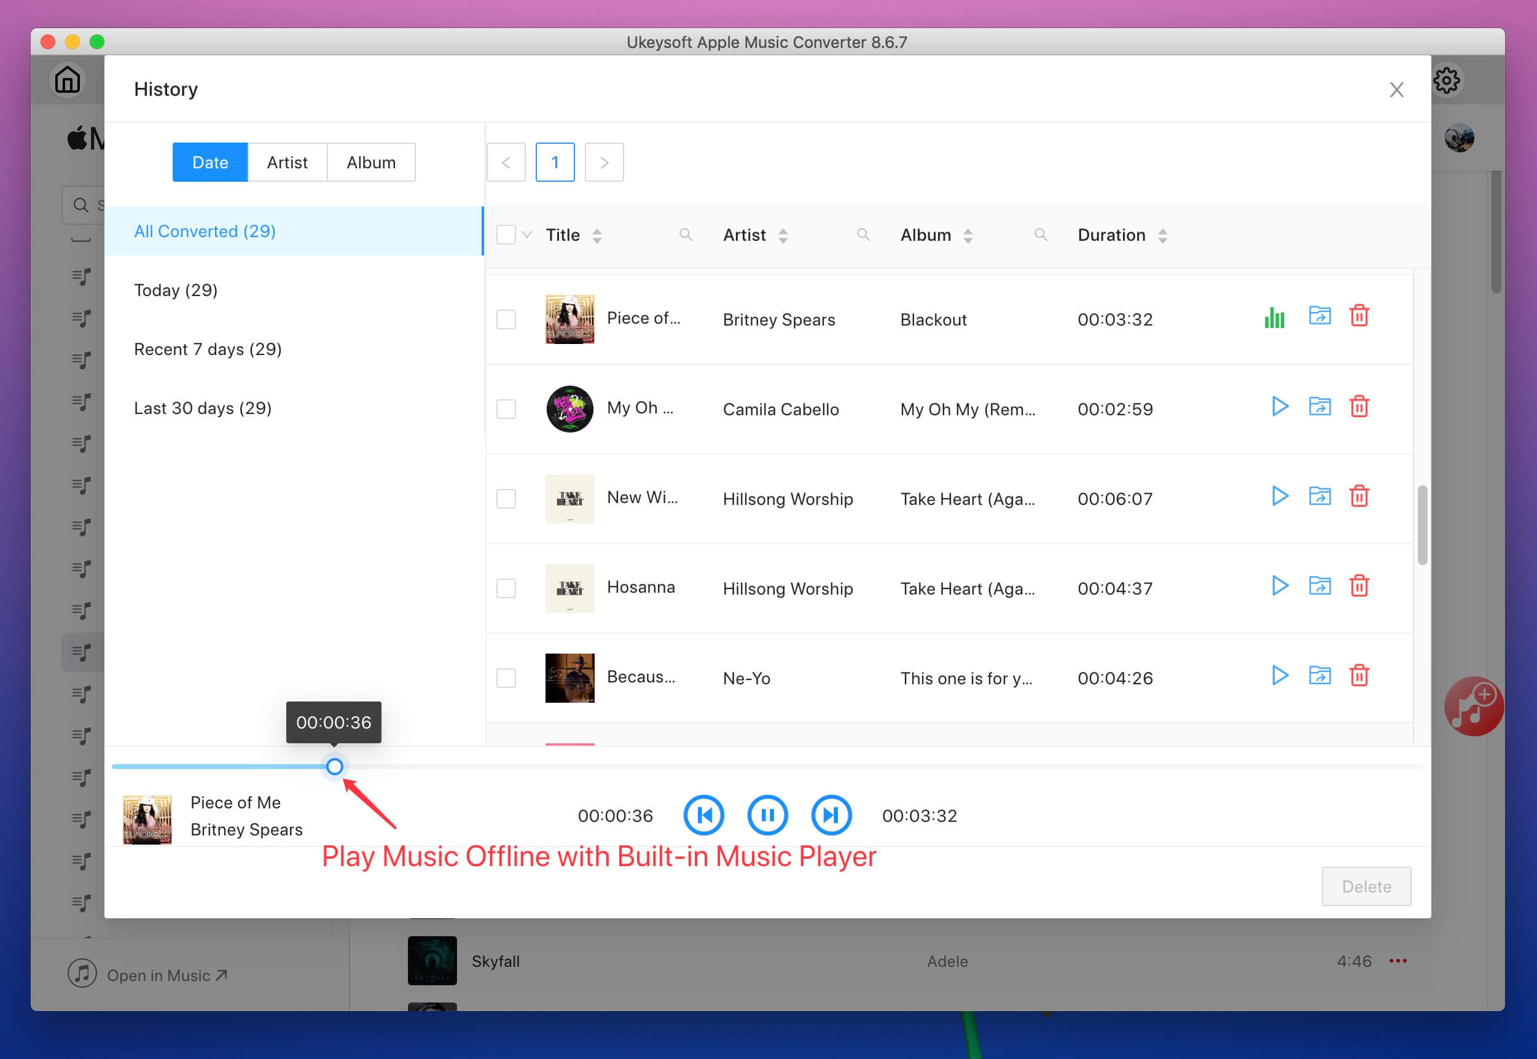Toggle checkbox for Hosanna row
The image size is (1537, 1059).
pyautogui.click(x=508, y=587)
